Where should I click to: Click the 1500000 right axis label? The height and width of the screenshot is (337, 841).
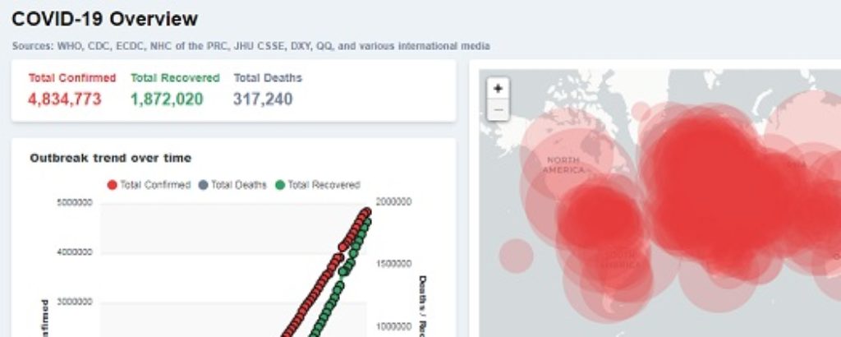point(393,264)
